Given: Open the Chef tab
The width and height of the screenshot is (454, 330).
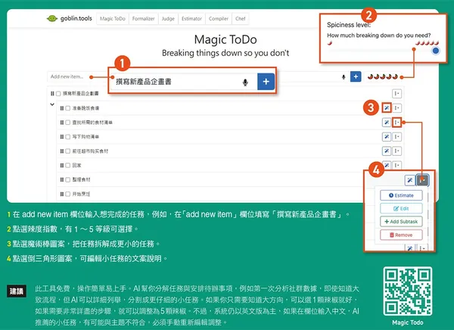Looking at the screenshot, I should pos(241,19).
